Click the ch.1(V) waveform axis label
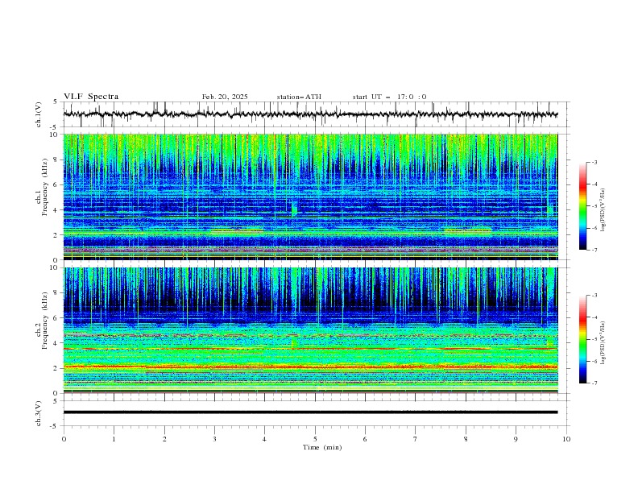The height and width of the screenshot is (493, 638). pos(39,114)
